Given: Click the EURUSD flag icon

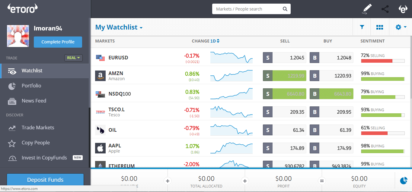Looking at the screenshot, I should click(100, 58).
